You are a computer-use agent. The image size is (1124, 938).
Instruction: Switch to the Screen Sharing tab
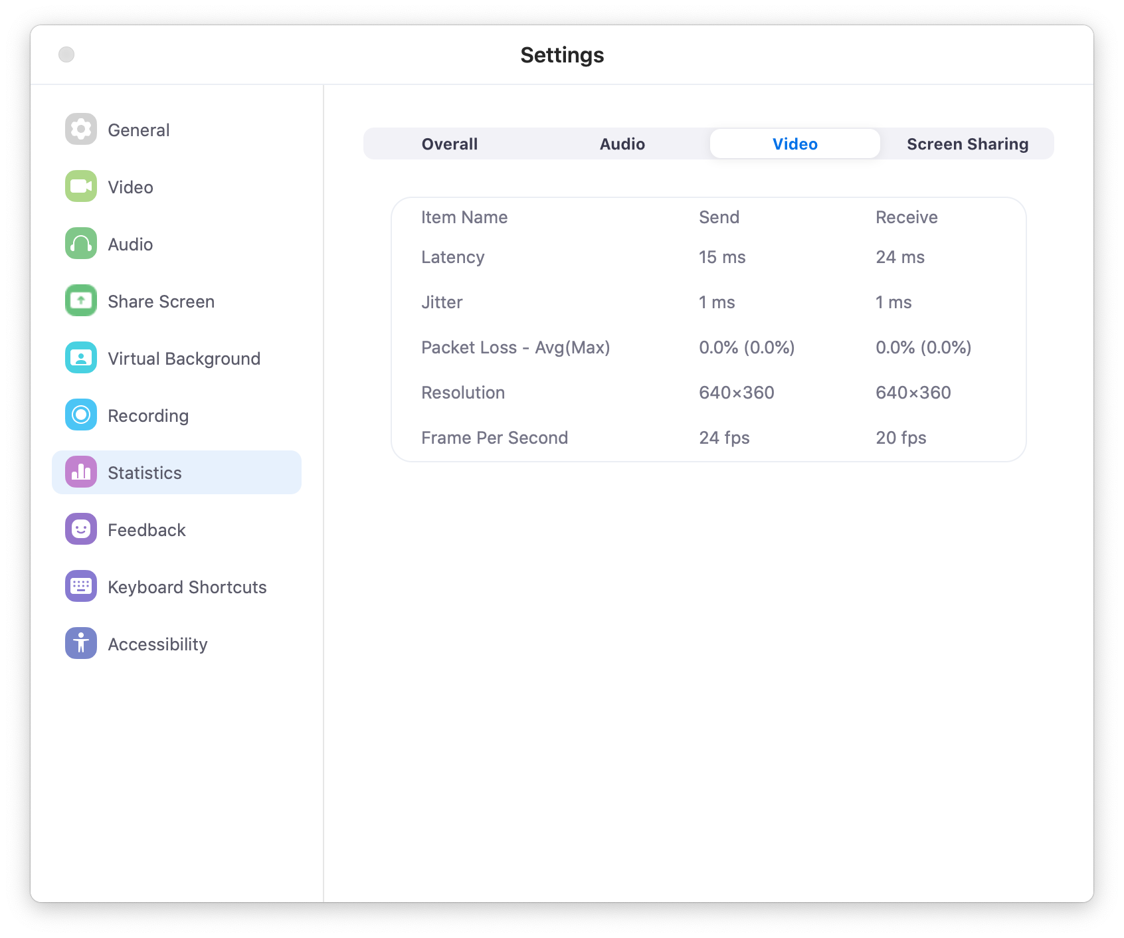point(968,144)
